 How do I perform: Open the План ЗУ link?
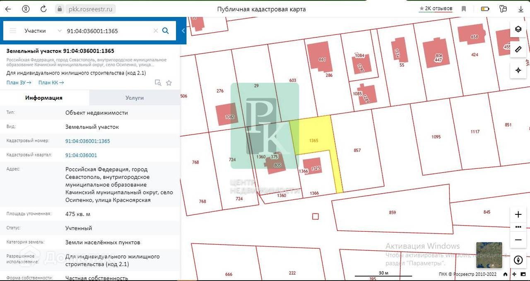click(x=19, y=82)
